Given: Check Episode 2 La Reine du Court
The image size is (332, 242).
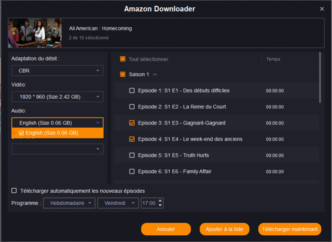Looking at the screenshot, I should [x=132, y=107].
